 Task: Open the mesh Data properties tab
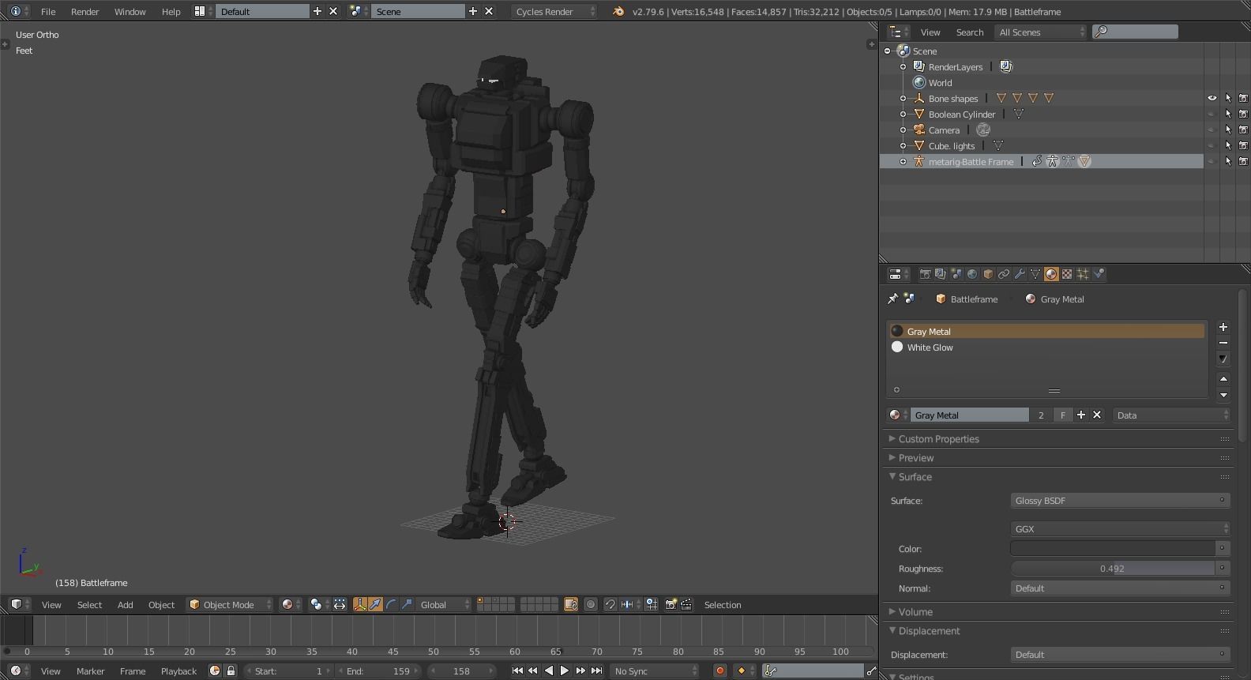click(1035, 274)
